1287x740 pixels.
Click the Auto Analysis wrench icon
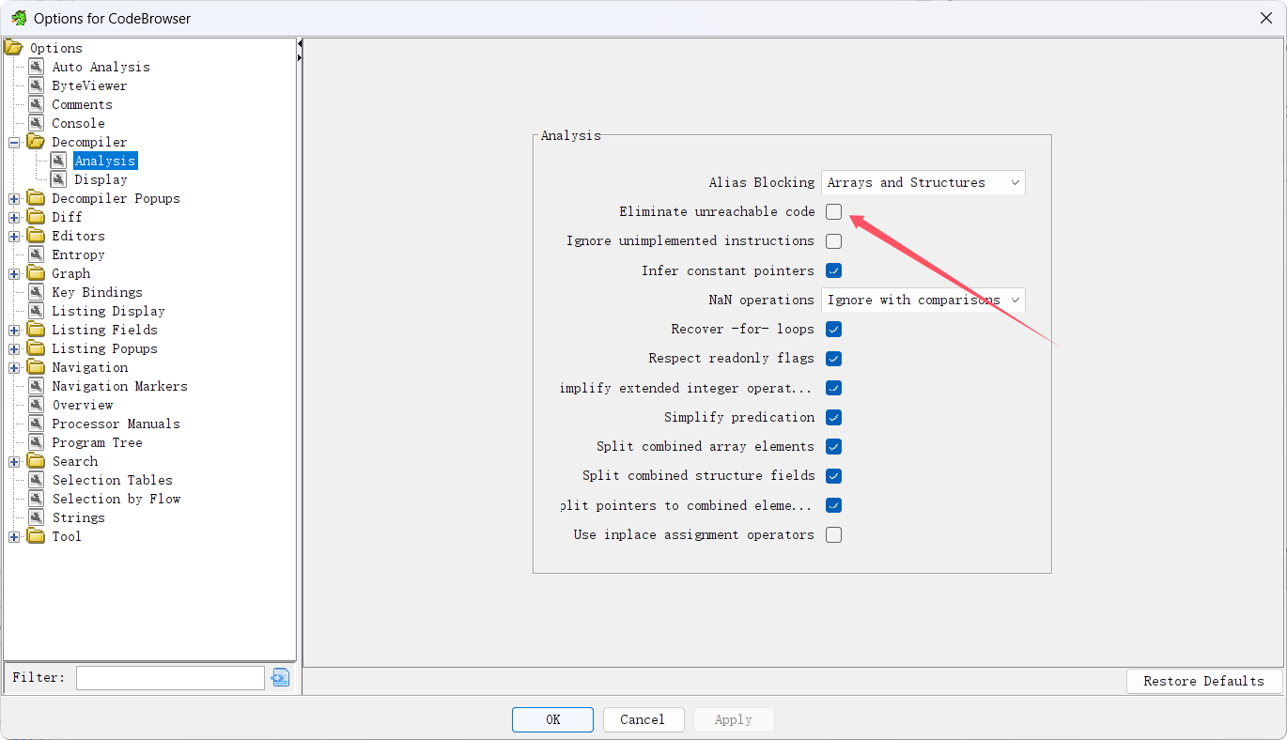[x=36, y=67]
